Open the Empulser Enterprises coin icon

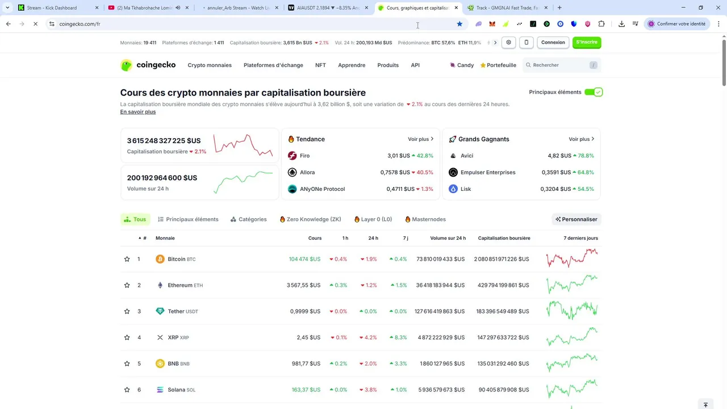click(453, 172)
